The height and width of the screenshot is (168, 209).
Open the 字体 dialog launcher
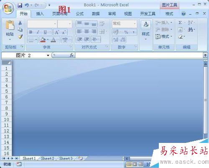pos(71,46)
